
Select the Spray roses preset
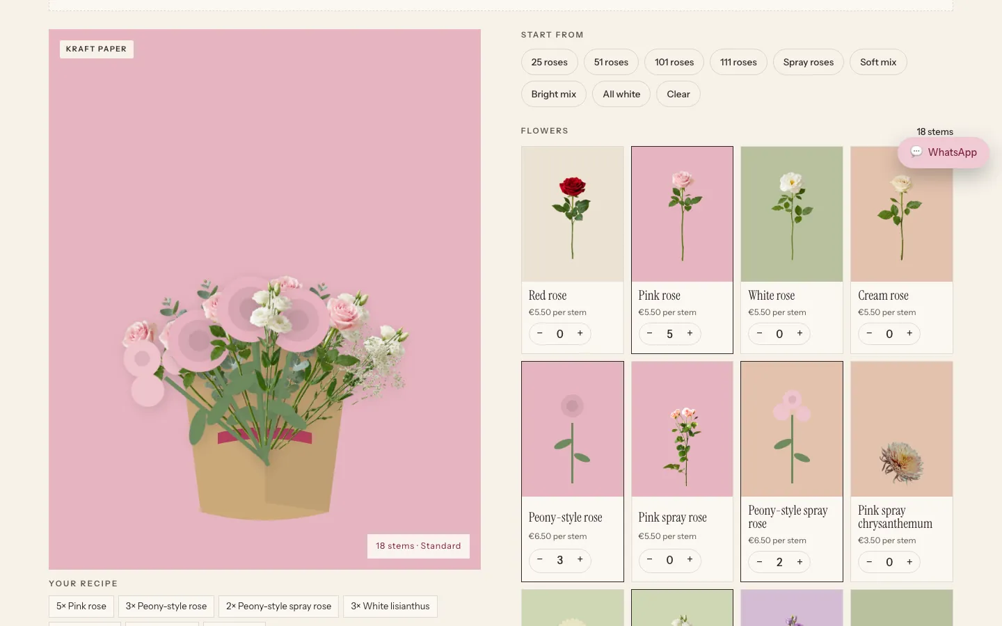click(809, 62)
